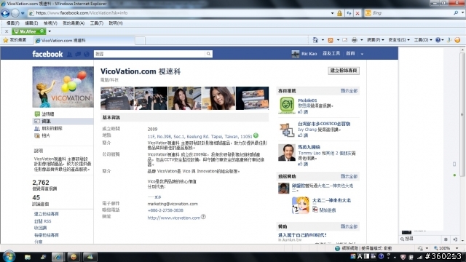Click the Refresh page icon
The height and width of the screenshot is (262, 466).
(349, 13)
